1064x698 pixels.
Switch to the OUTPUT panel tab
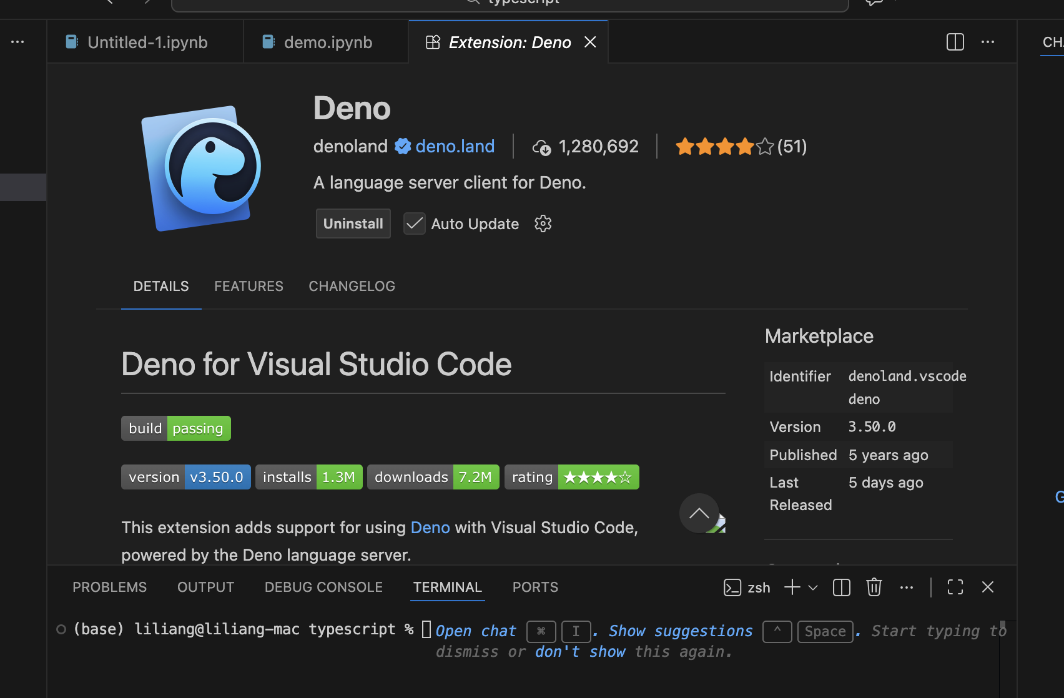(206, 587)
